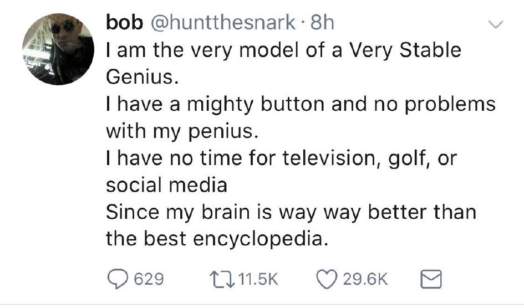Click the words "social media" in the tweet
Viewport: 524px width, 308px height.
pos(166,185)
